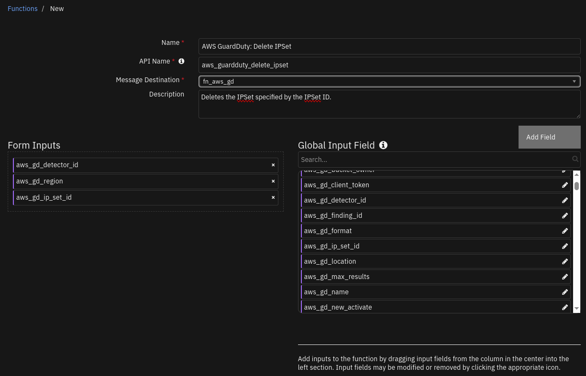Edit the aws_gd_location field pencil icon
The image size is (586, 376).
pyautogui.click(x=565, y=261)
